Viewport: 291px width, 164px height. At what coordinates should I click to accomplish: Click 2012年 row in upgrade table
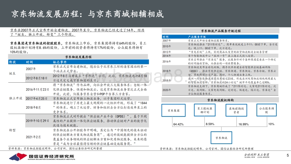pyautogui.click(x=220, y=52)
